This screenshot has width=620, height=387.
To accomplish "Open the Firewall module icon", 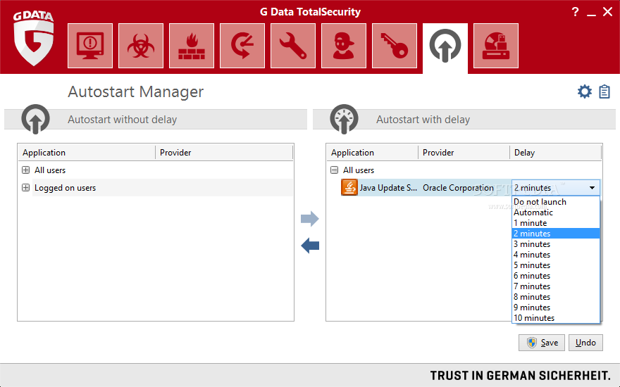I will [x=192, y=46].
